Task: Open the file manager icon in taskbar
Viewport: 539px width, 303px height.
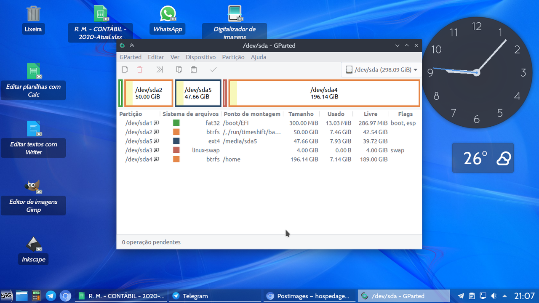Action: pos(21,296)
